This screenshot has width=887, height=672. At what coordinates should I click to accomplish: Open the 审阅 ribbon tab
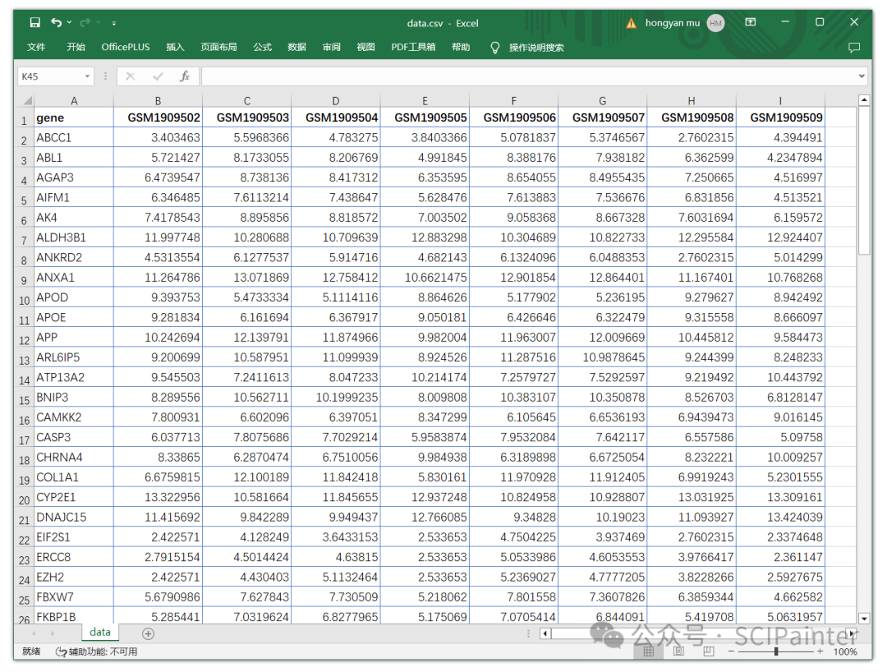pos(332,47)
